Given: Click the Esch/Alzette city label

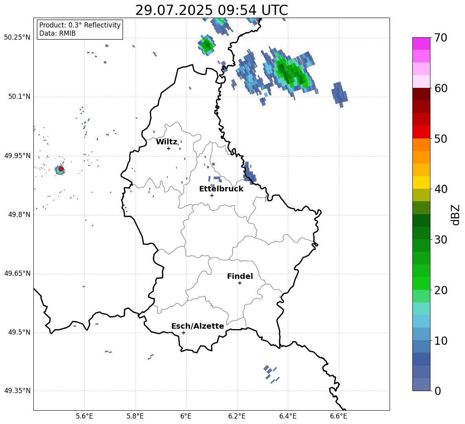Looking at the screenshot, I should coord(198,326).
